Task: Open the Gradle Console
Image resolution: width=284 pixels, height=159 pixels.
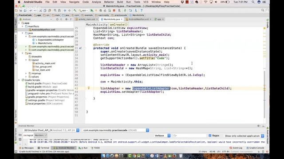Action: click(255, 148)
